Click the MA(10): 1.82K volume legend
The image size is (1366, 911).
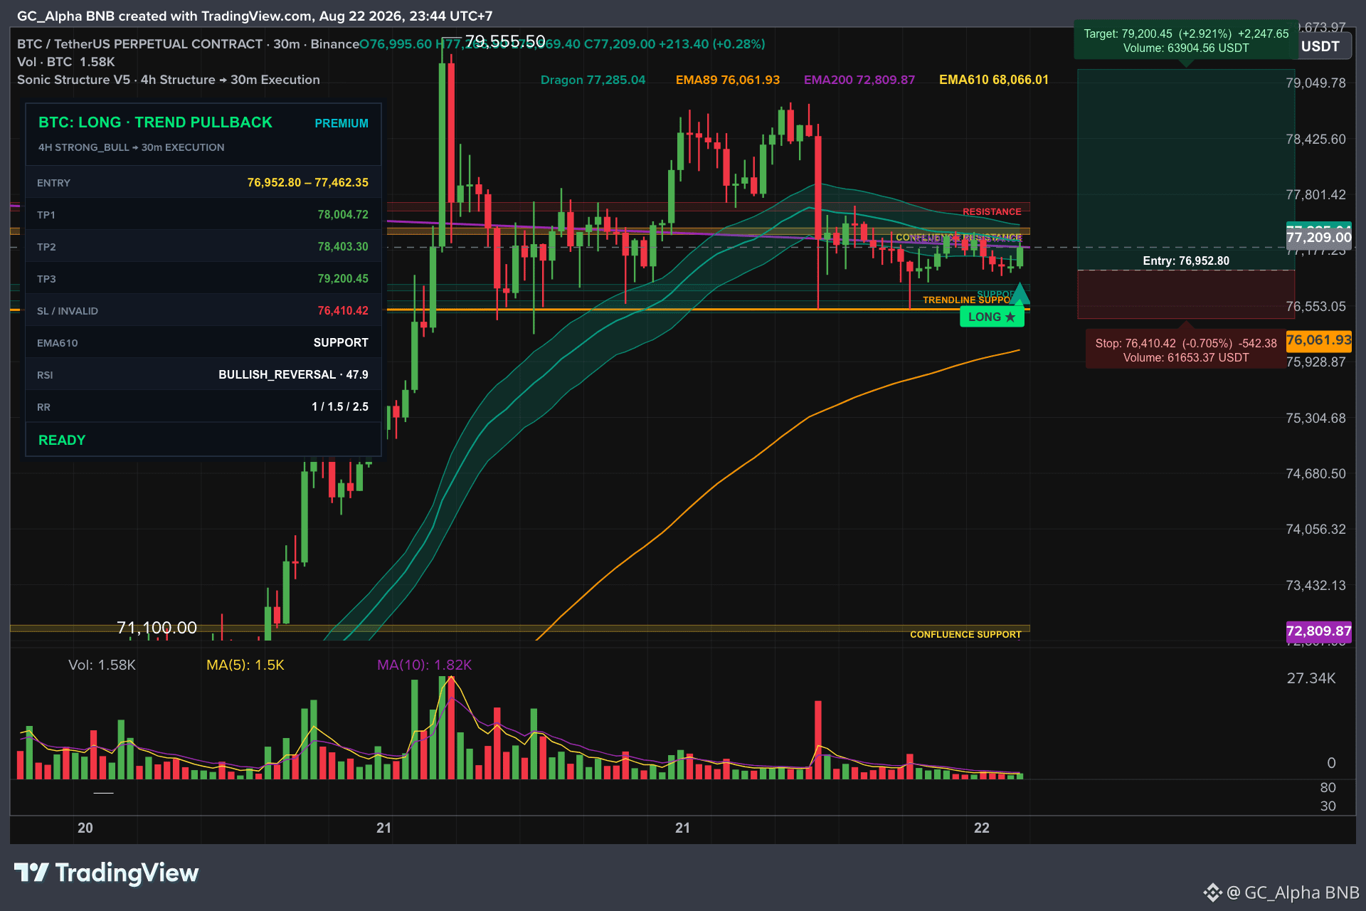click(x=424, y=665)
